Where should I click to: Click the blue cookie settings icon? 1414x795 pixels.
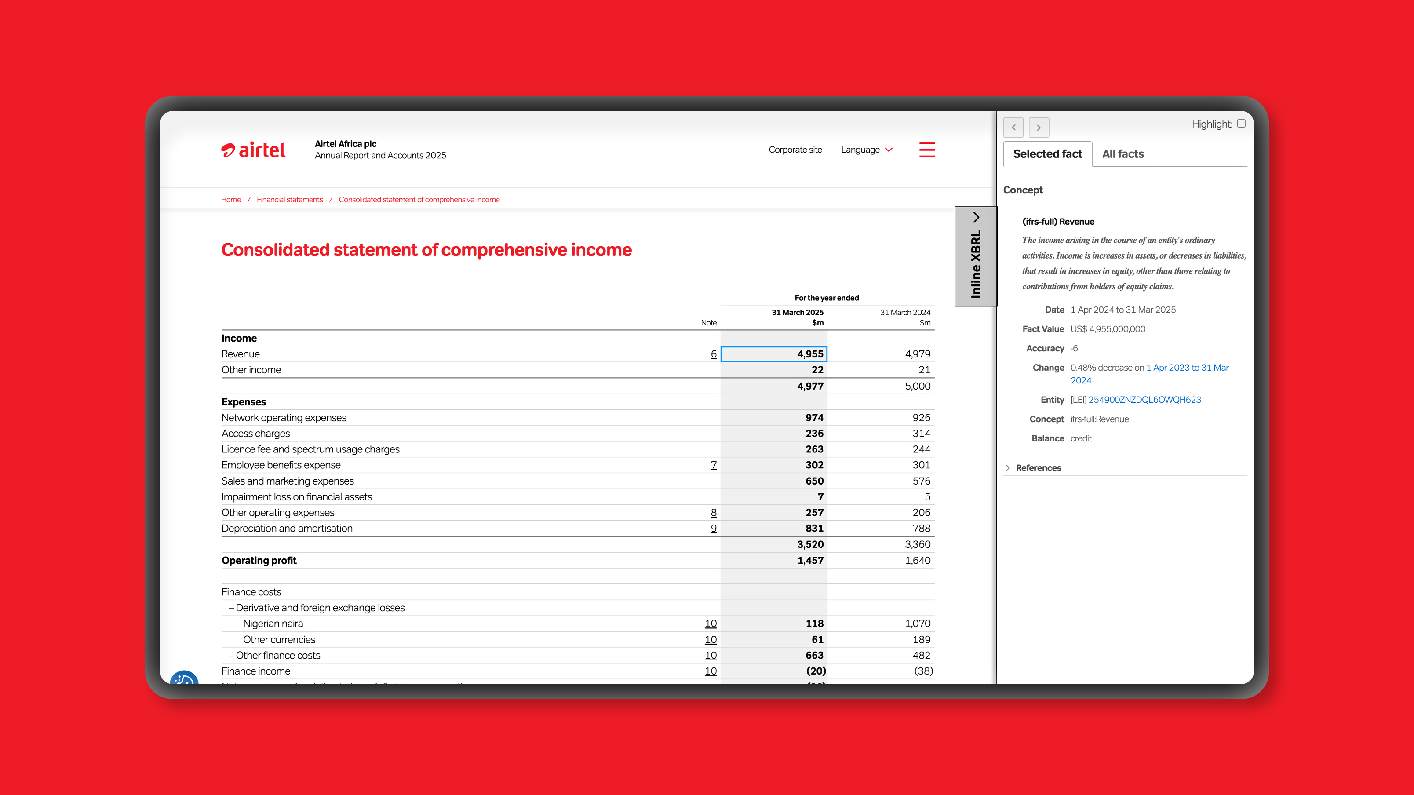(184, 678)
